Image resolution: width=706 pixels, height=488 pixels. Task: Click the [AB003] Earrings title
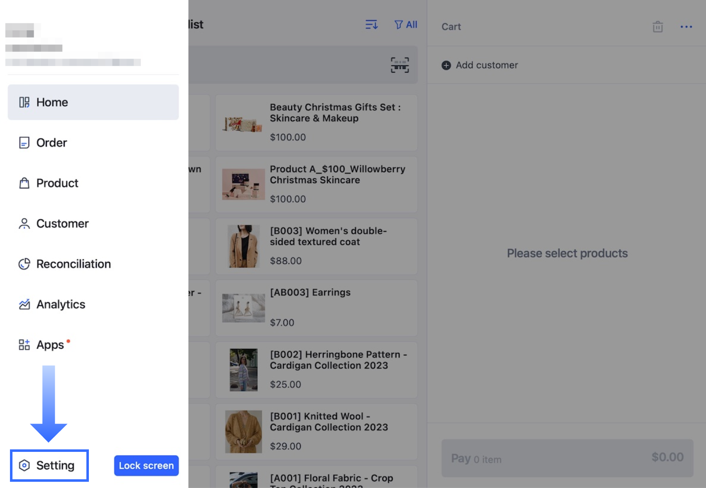[310, 292]
